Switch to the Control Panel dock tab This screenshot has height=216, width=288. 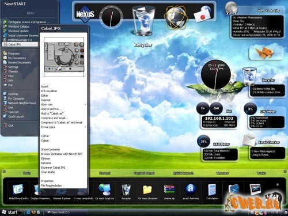coord(144,173)
